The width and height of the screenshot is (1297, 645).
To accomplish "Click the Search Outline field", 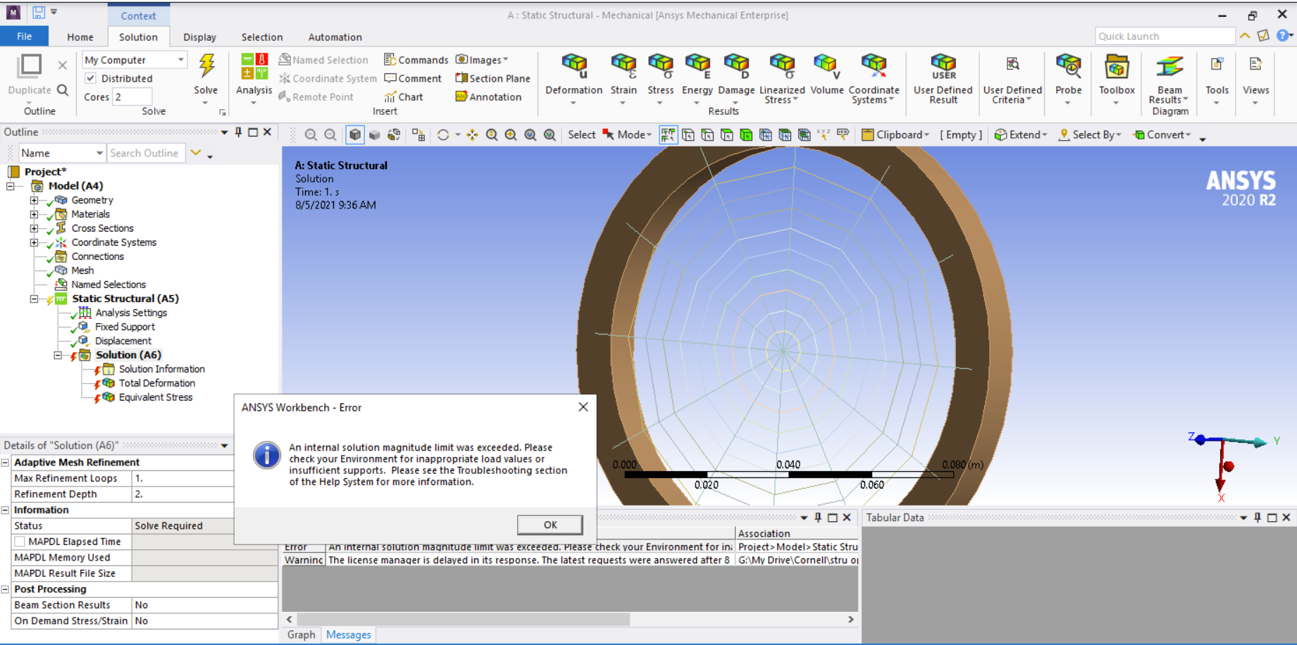I will 146,153.
